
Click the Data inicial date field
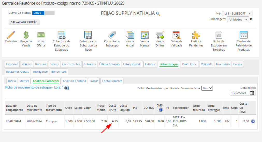[x=239, y=93]
